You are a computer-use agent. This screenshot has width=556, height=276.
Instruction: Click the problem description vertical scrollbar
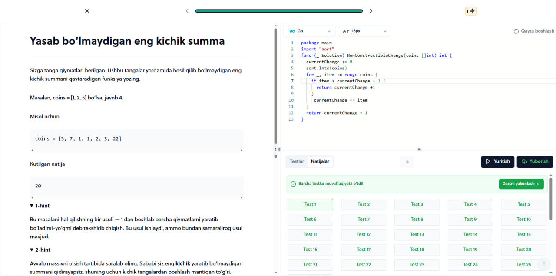coord(275,86)
